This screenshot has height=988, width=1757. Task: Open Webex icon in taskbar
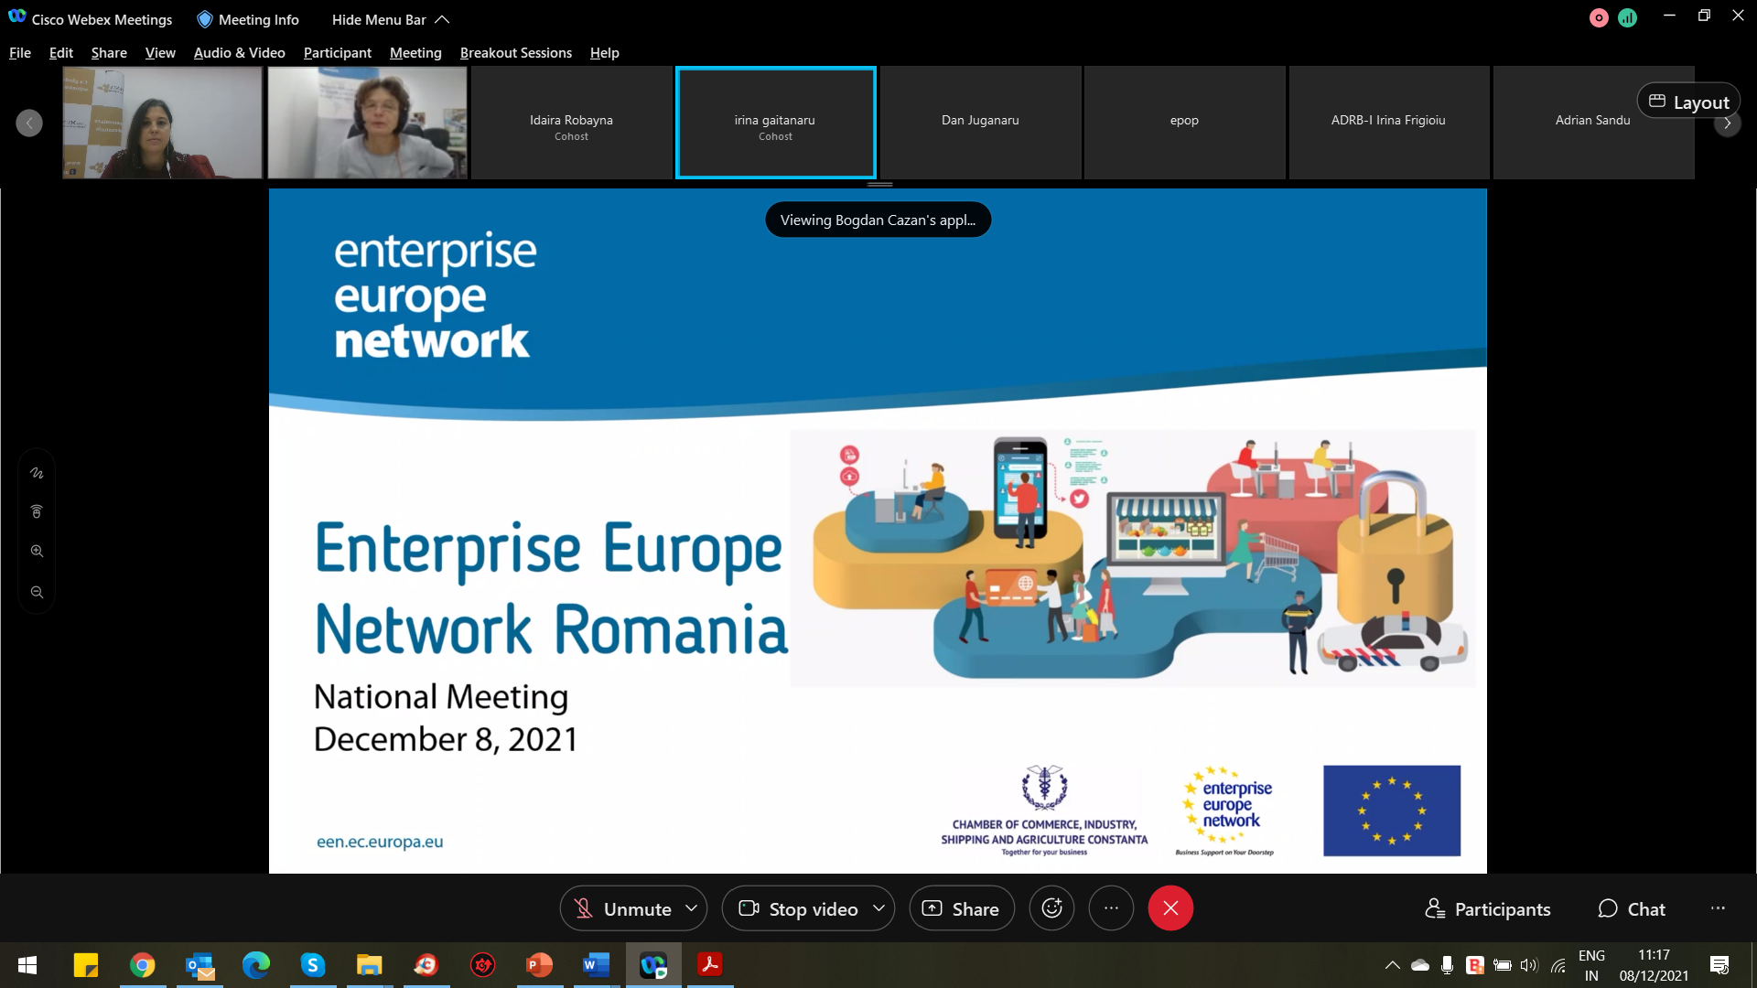pyautogui.click(x=653, y=965)
